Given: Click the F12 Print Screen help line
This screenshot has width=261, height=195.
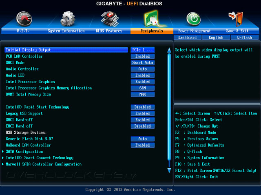Looking at the screenshot, I should tap(216, 171).
